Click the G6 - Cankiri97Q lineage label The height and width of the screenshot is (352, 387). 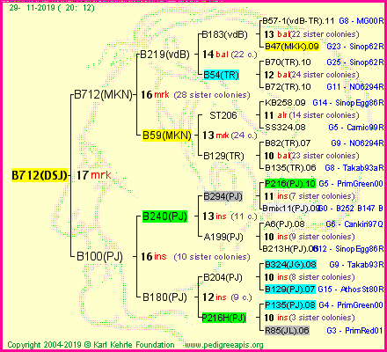coord(354,224)
